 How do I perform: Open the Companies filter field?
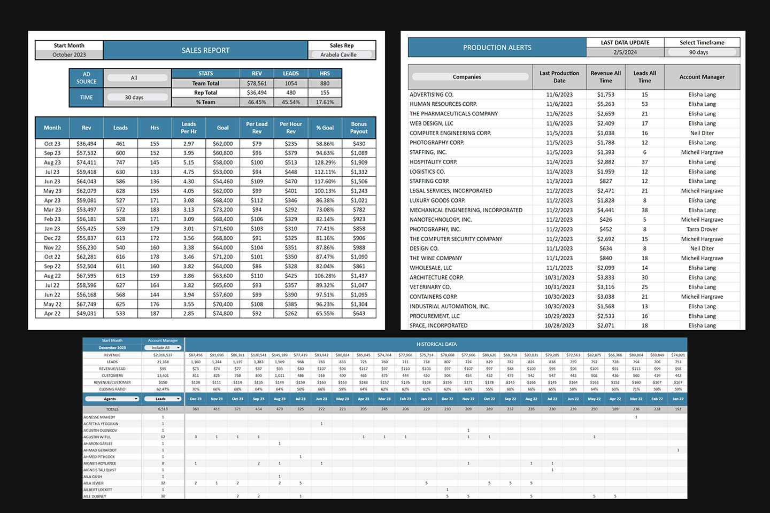471,77
